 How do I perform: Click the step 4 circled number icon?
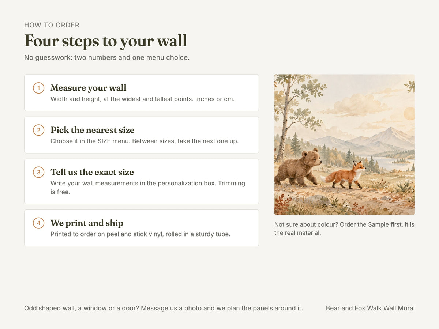(38, 223)
